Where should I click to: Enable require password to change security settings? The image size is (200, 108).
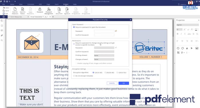pyautogui.click(x=74, y=44)
